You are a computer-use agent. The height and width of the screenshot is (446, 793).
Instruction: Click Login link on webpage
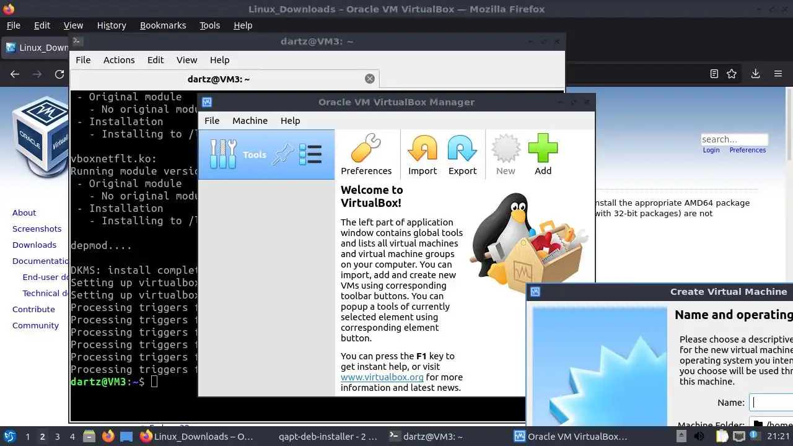711,150
